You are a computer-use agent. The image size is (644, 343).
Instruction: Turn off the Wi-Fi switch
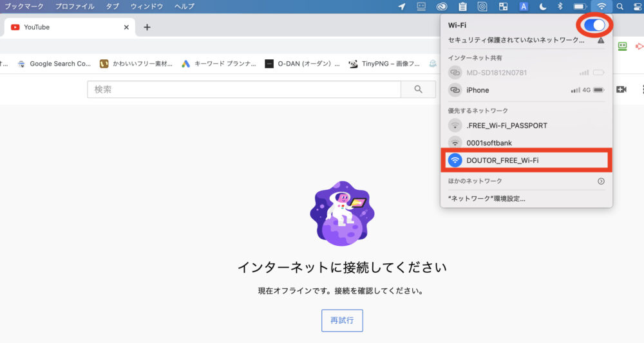[594, 25]
